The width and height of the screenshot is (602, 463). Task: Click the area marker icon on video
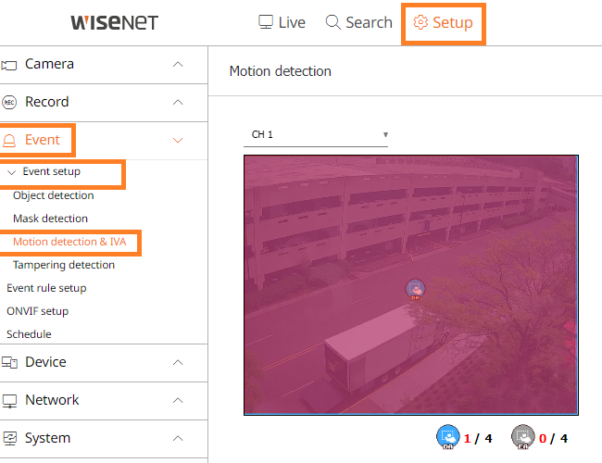(x=415, y=289)
